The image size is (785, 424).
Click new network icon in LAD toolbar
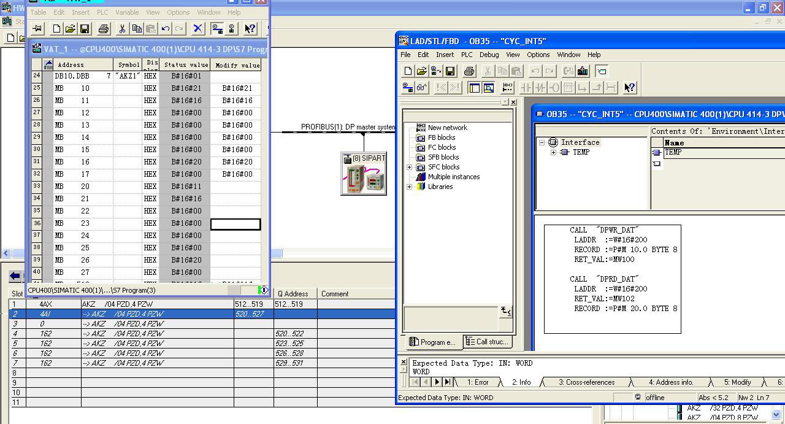507,88
